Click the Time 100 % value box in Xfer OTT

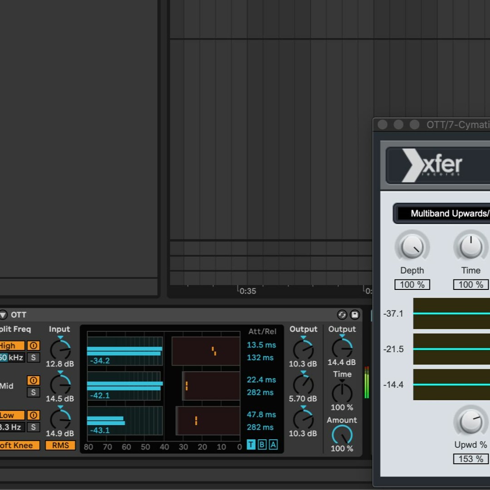471,284
